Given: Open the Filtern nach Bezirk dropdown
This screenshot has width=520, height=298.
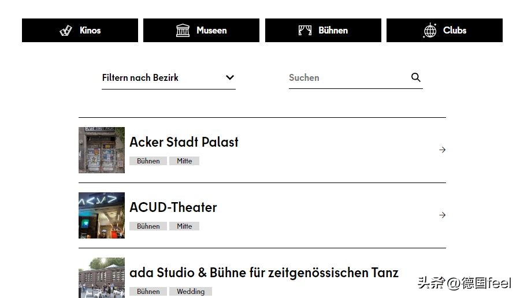Looking at the screenshot, I should [x=168, y=78].
